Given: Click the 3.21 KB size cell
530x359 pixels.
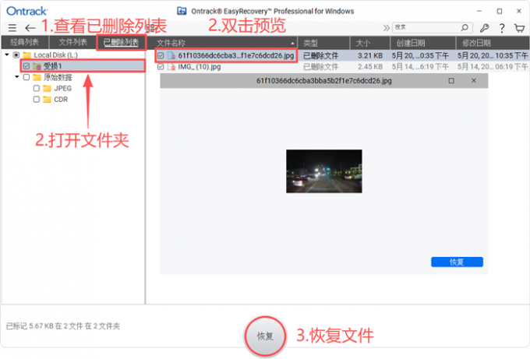Looking at the screenshot, I should point(370,56).
